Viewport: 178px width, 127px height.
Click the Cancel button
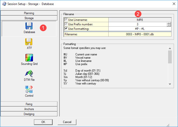pyautogui.click(x=67, y=122)
